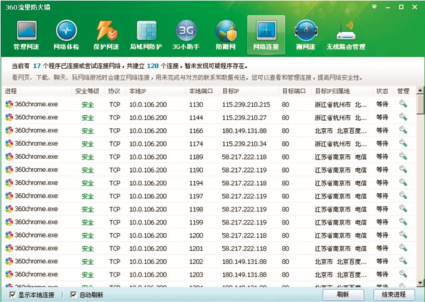Click the TCP cell in port 1200 row
The height and width of the screenshot is (302, 425).
[115, 235]
